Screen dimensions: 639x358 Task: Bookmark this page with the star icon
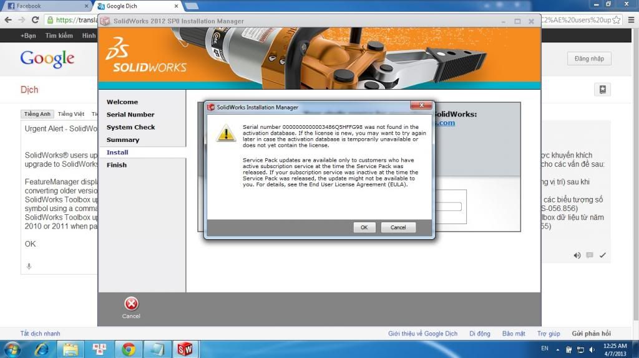[617, 19]
